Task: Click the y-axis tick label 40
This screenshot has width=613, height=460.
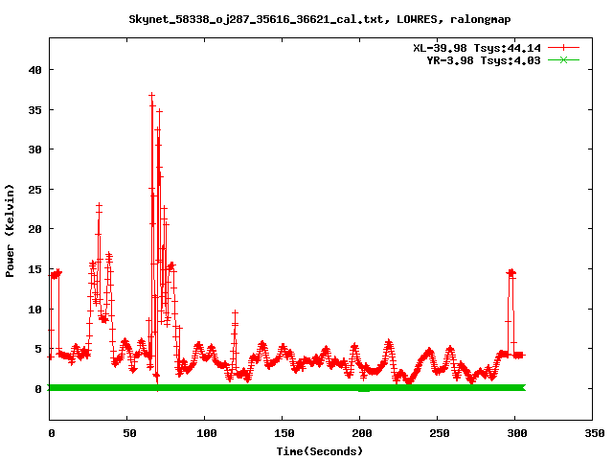Action: (34, 70)
